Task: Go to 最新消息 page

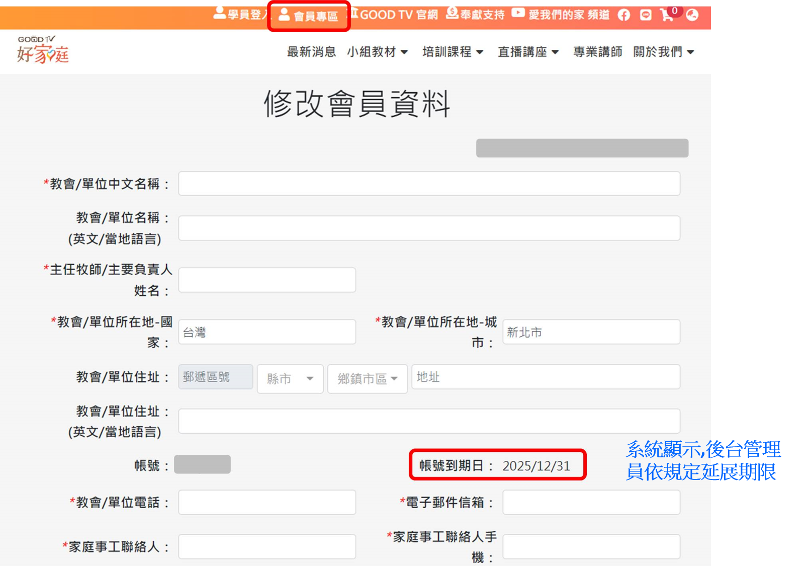Action: pyautogui.click(x=311, y=52)
